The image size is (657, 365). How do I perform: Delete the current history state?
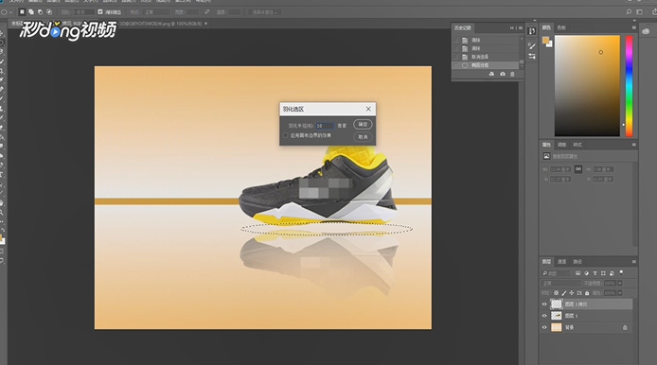click(512, 74)
